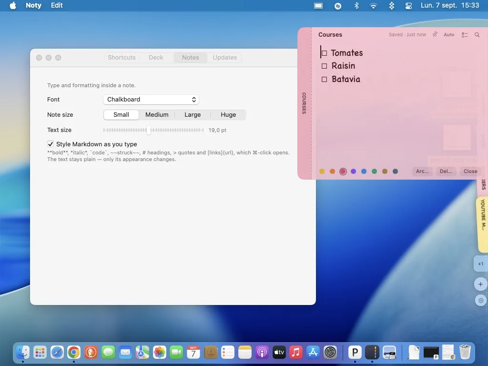The width and height of the screenshot is (488, 366).
Task: Open the Wi-Fi status menu
Action: tap(373, 6)
